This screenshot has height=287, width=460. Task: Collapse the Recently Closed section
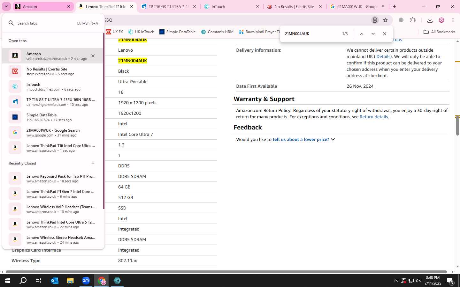point(93,163)
